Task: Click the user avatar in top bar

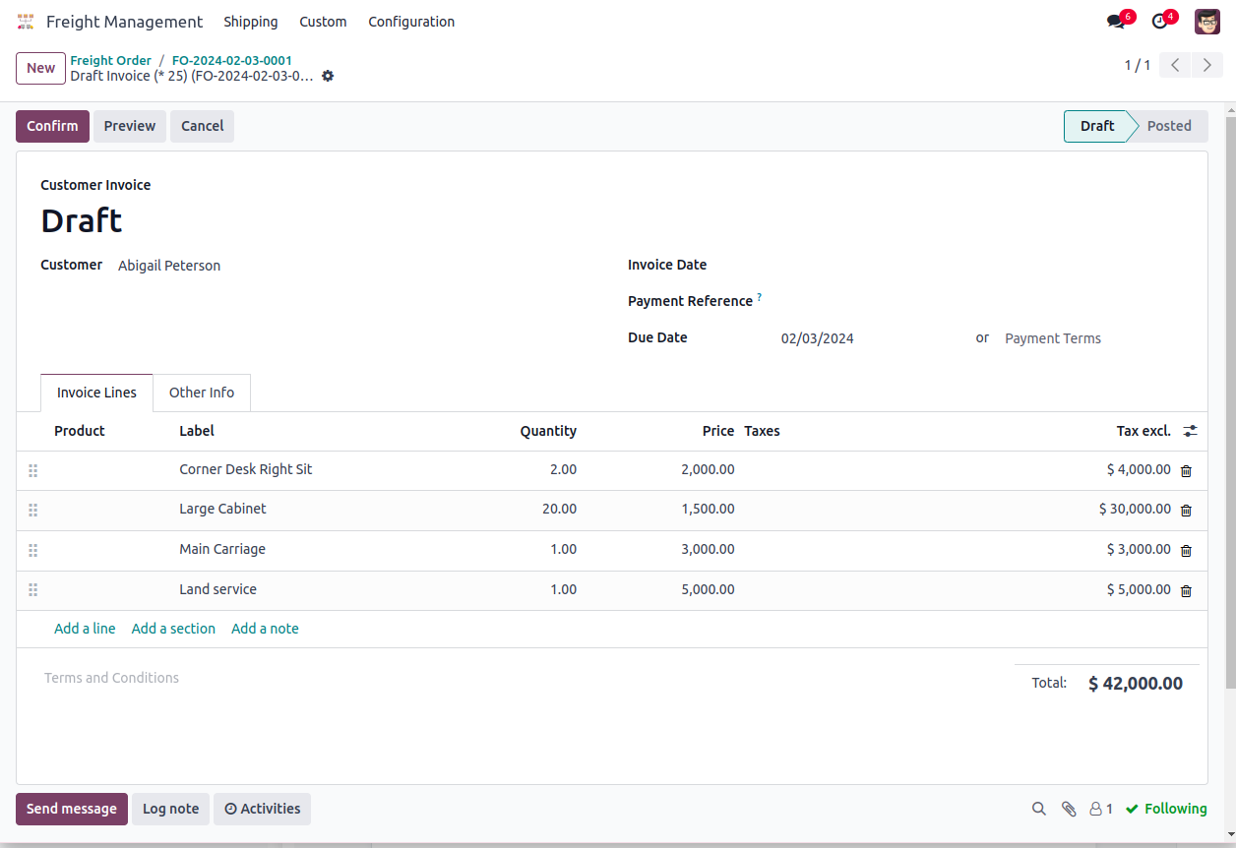Action: tap(1207, 22)
